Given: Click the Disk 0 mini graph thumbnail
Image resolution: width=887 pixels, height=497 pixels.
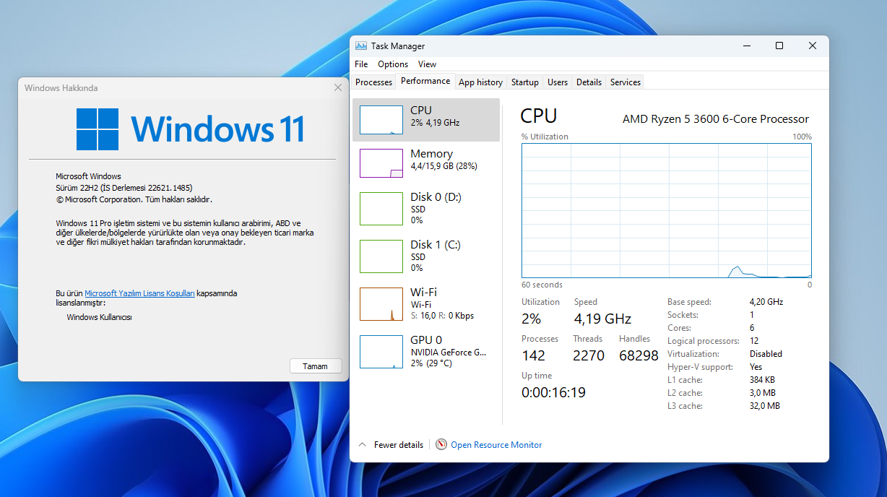Looking at the screenshot, I should pyautogui.click(x=381, y=209).
